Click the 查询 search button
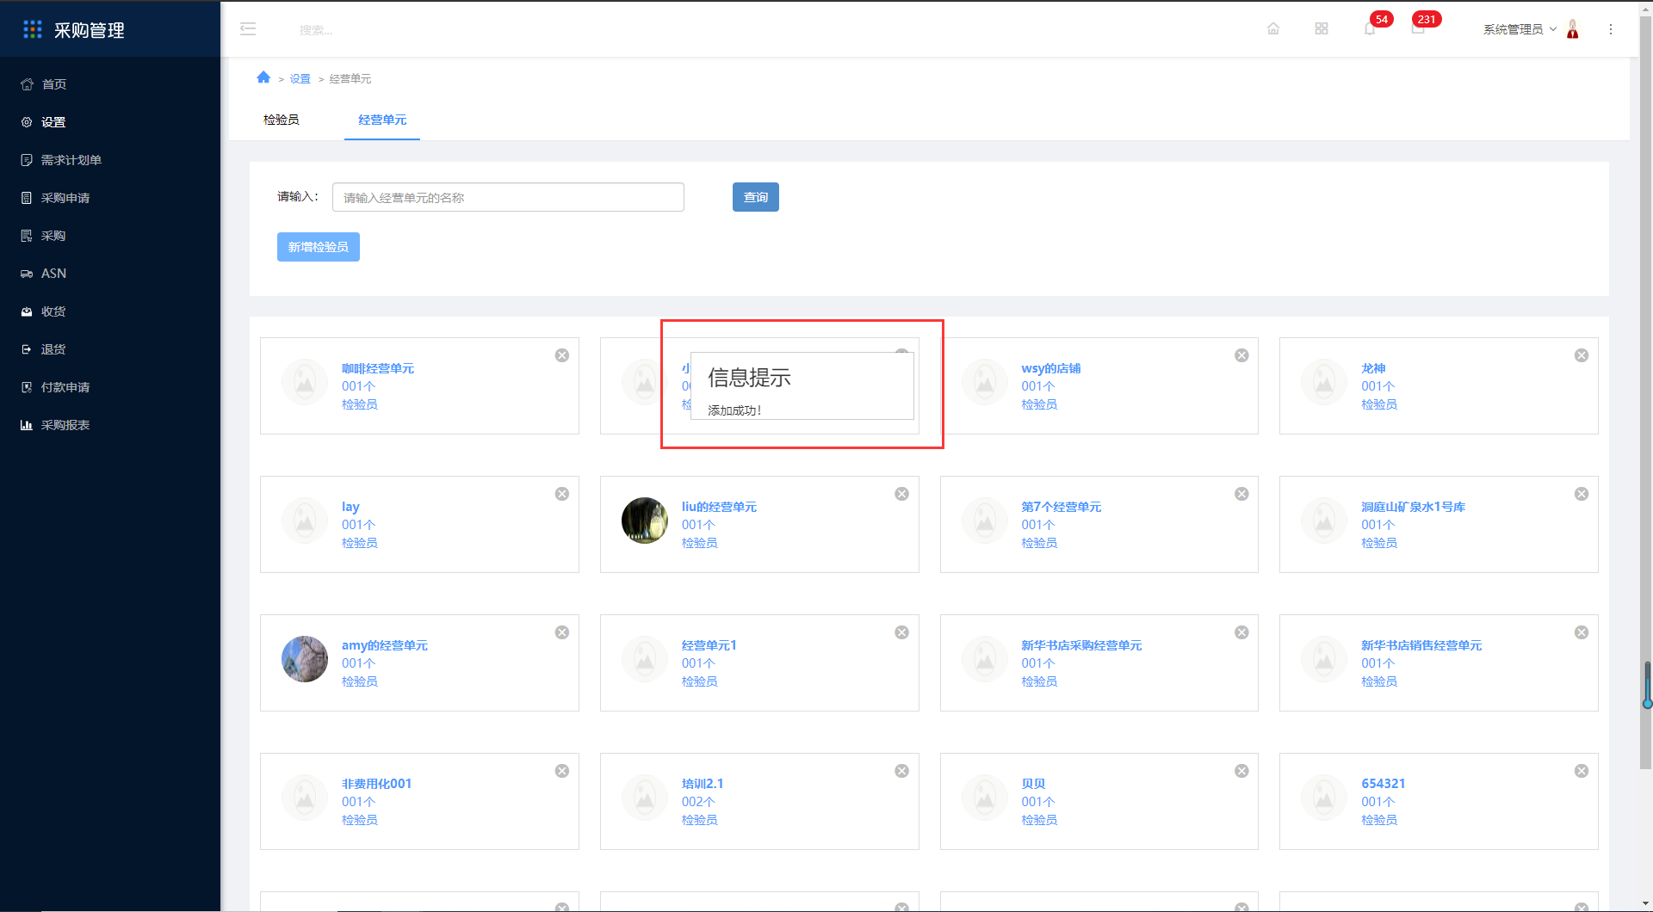 point(756,197)
